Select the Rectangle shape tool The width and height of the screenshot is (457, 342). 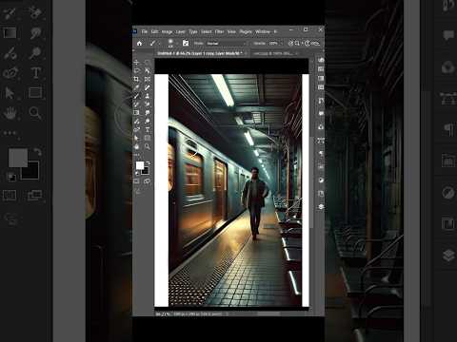(147, 138)
